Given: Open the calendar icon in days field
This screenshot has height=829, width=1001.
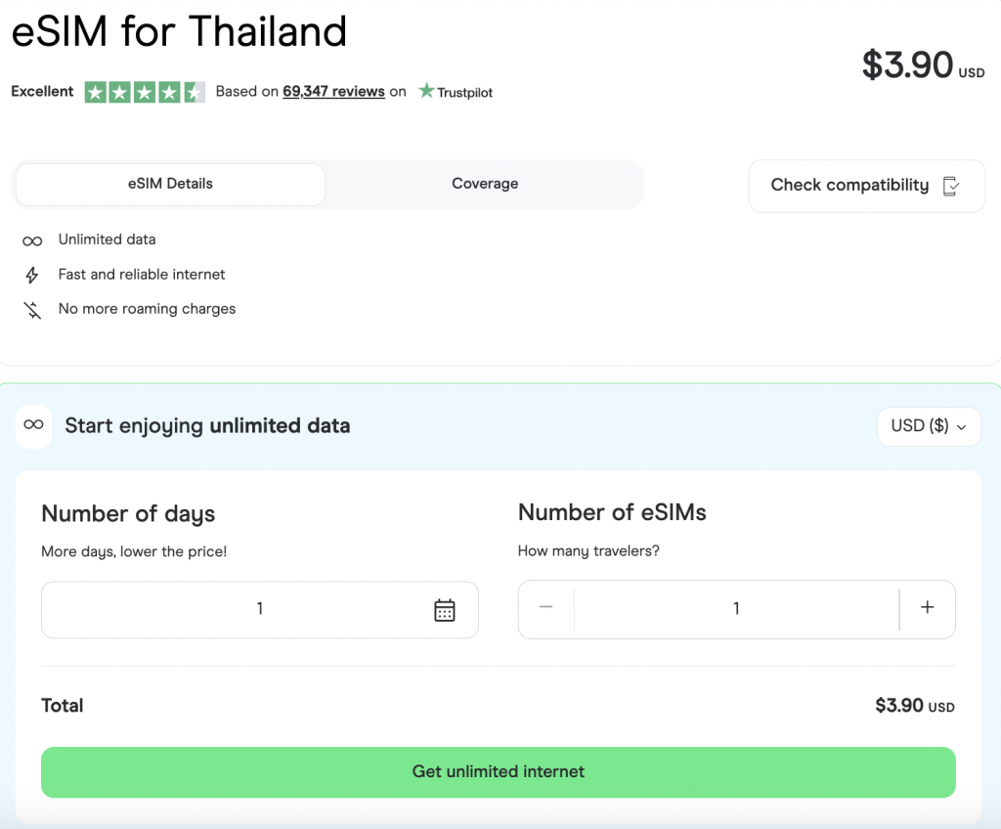Looking at the screenshot, I should tap(445, 610).
